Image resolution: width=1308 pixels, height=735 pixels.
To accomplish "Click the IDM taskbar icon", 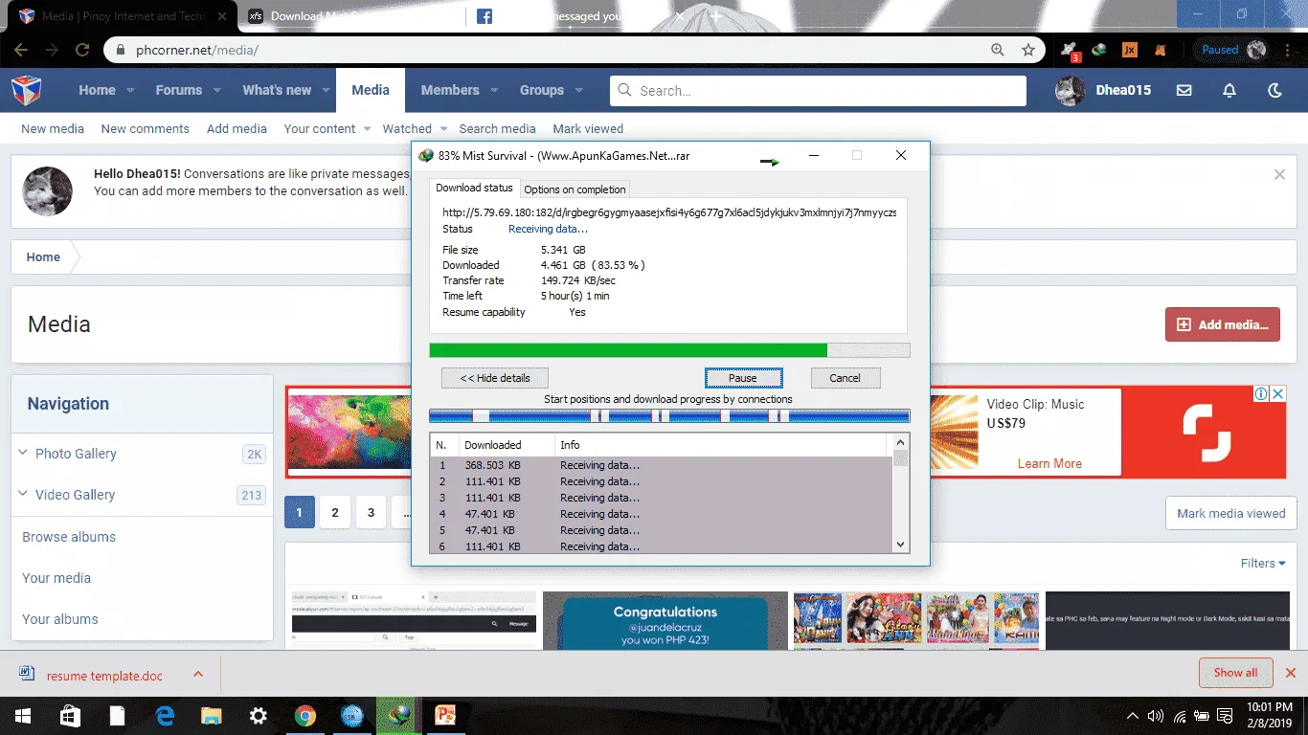I will (399, 716).
